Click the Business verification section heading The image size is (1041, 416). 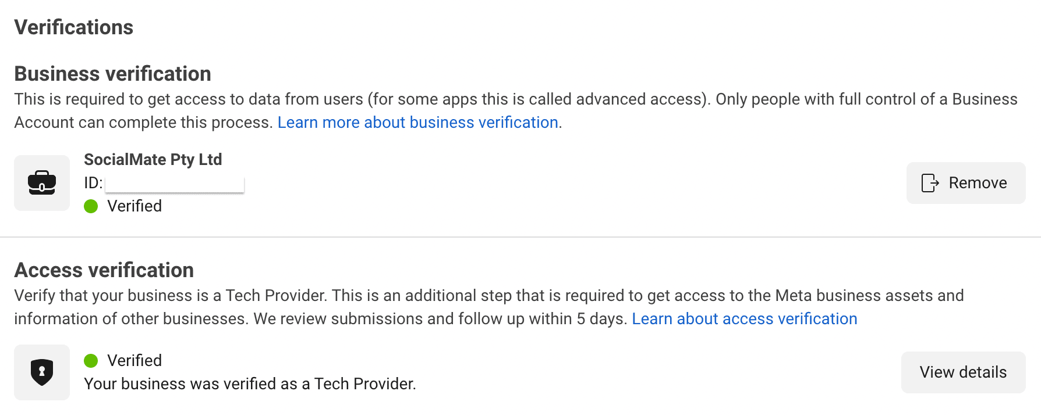pos(112,74)
